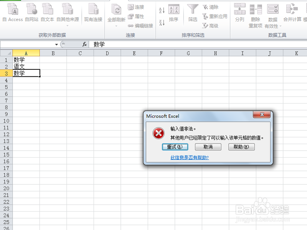This screenshot has width=307, height=230.
Task: Import data using 自文本 icon
Action: tap(47, 12)
